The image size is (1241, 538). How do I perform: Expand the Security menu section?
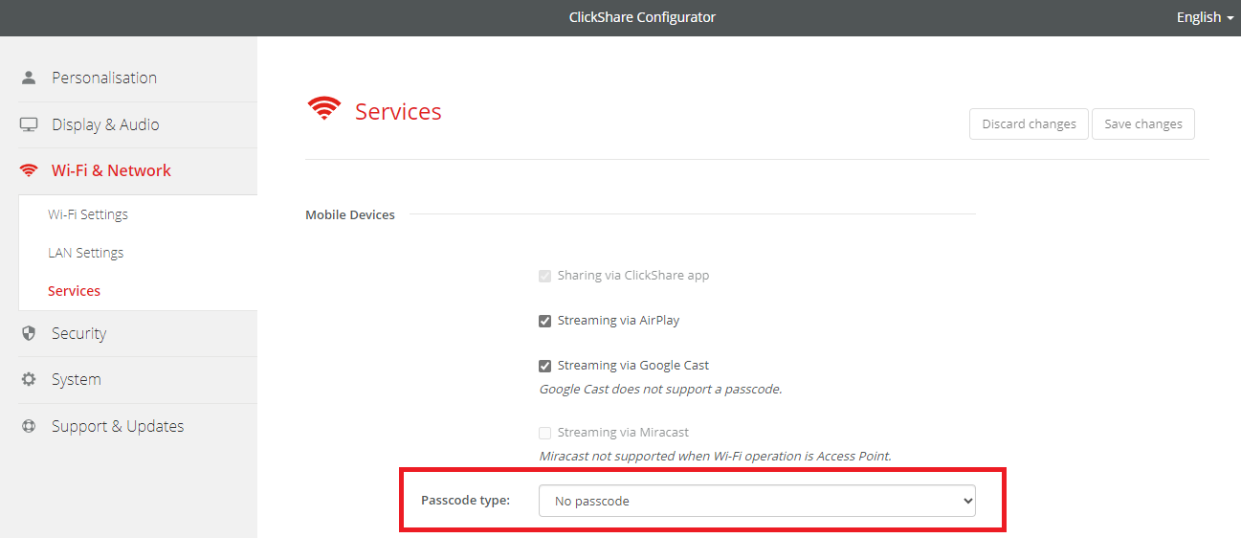(x=78, y=333)
